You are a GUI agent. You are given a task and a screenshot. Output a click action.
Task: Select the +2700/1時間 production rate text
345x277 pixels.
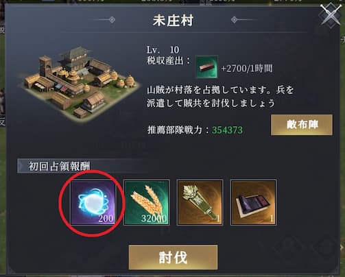pyautogui.click(x=247, y=69)
